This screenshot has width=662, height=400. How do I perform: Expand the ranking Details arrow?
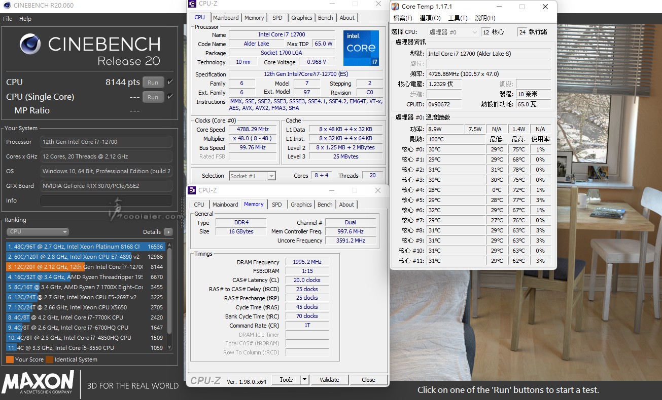click(x=168, y=232)
